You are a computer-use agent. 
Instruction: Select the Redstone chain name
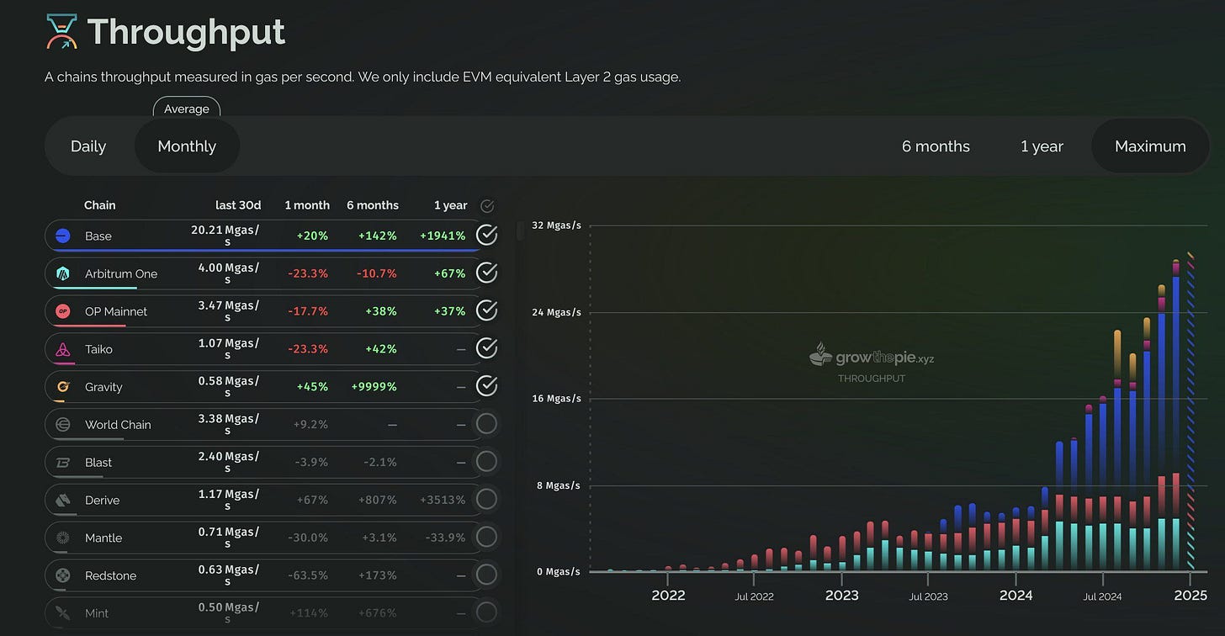point(111,575)
